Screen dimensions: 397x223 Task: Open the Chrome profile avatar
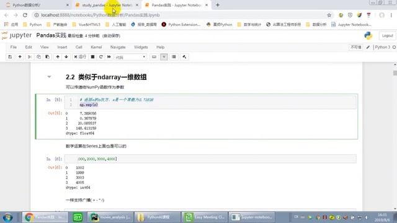click(382, 15)
